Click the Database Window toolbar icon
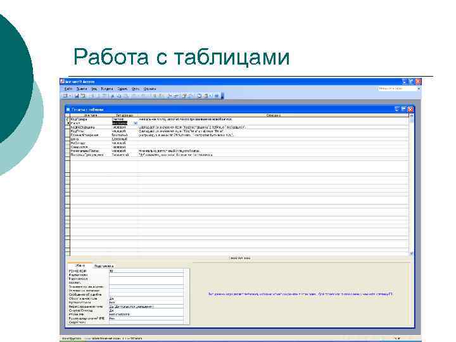This screenshot has height=342, width=456. coord(199,96)
